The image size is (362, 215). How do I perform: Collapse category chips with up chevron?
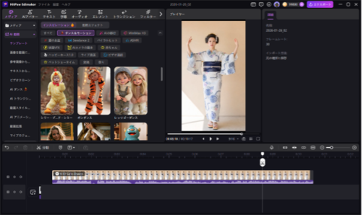point(160,33)
